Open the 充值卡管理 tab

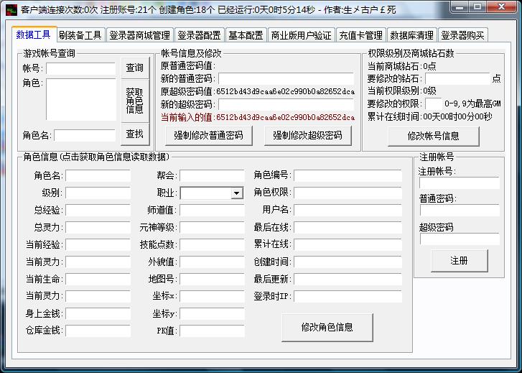pos(360,35)
